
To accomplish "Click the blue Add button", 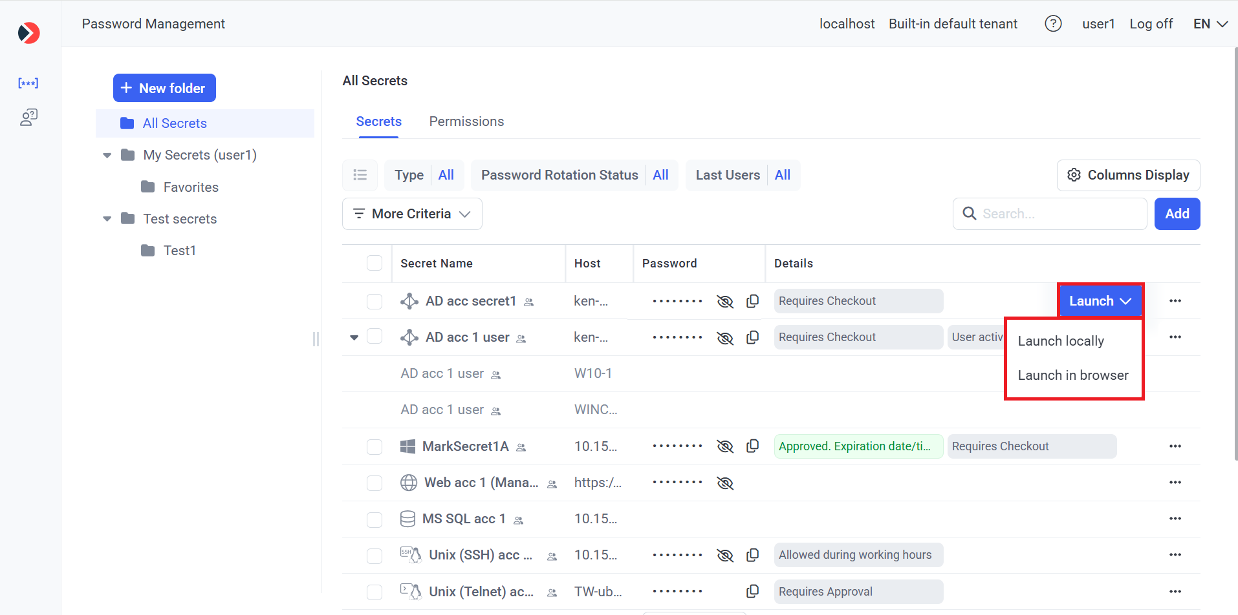I will point(1177,214).
